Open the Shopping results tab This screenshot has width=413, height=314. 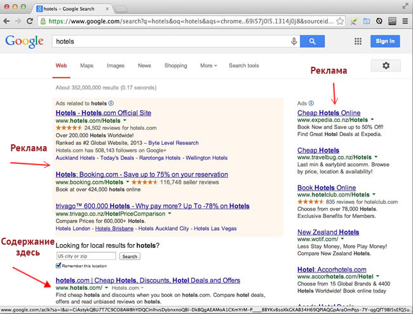pos(175,65)
